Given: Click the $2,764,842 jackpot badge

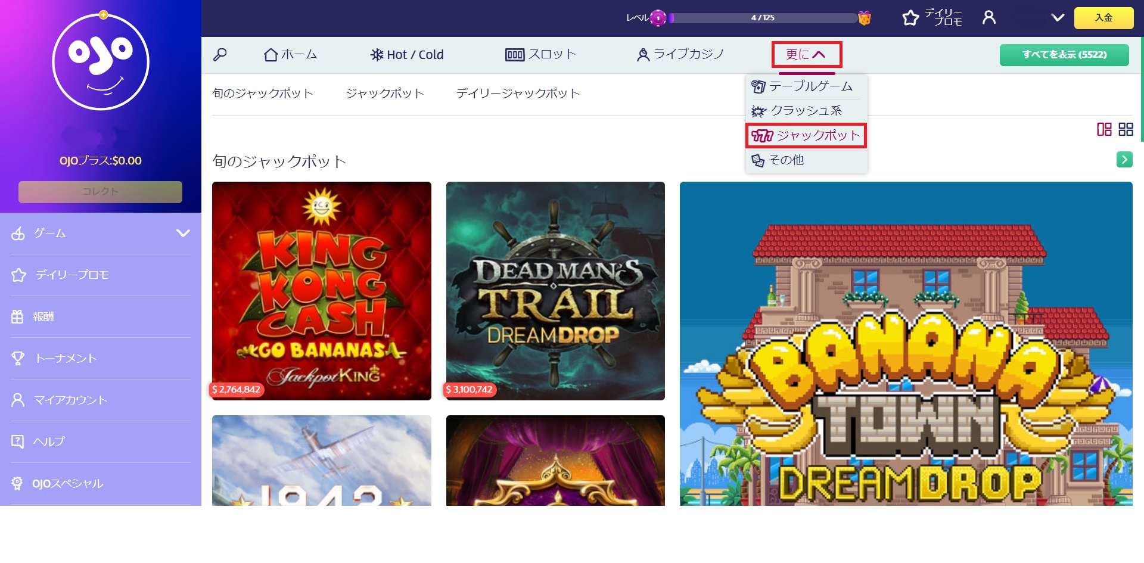Looking at the screenshot, I should point(237,390).
